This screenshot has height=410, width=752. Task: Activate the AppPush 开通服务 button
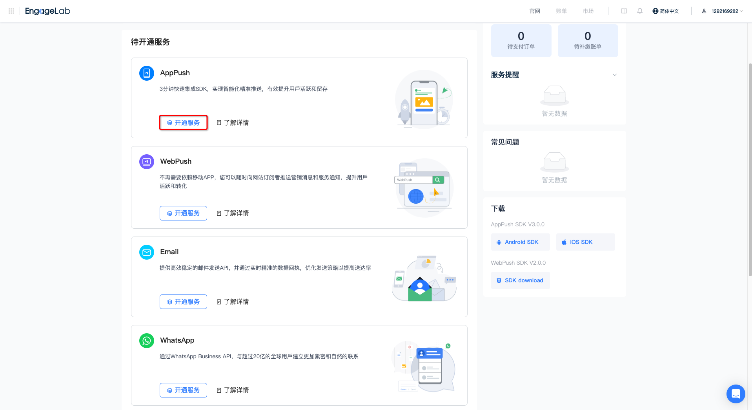click(183, 123)
